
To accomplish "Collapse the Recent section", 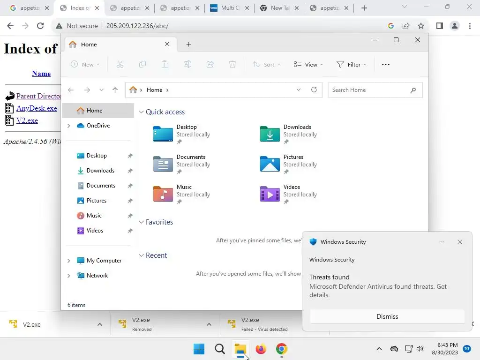I will pyautogui.click(x=141, y=255).
